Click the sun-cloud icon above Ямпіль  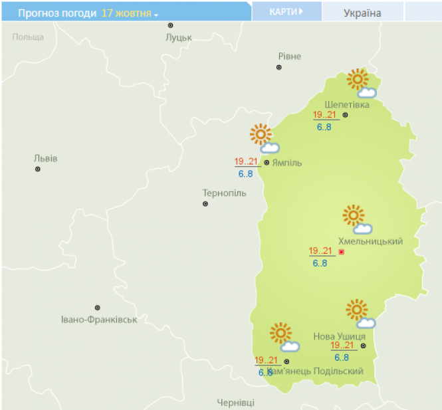point(263,139)
